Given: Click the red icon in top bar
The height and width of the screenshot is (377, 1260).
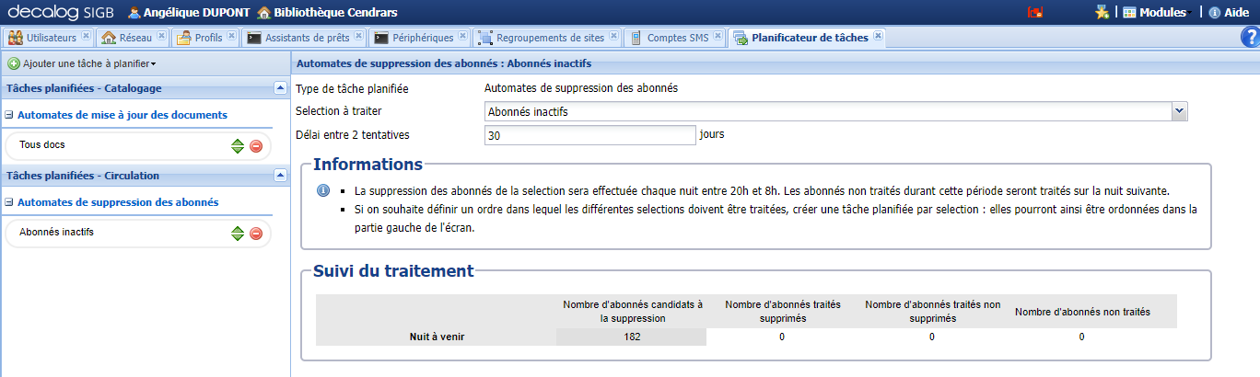Looking at the screenshot, I should (1036, 13).
